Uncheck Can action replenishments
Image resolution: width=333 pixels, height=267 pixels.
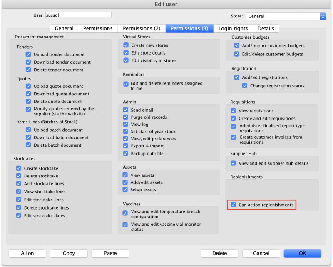pyautogui.click(x=233, y=205)
